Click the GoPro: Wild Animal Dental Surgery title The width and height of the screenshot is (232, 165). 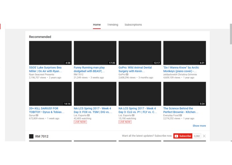point(135,69)
